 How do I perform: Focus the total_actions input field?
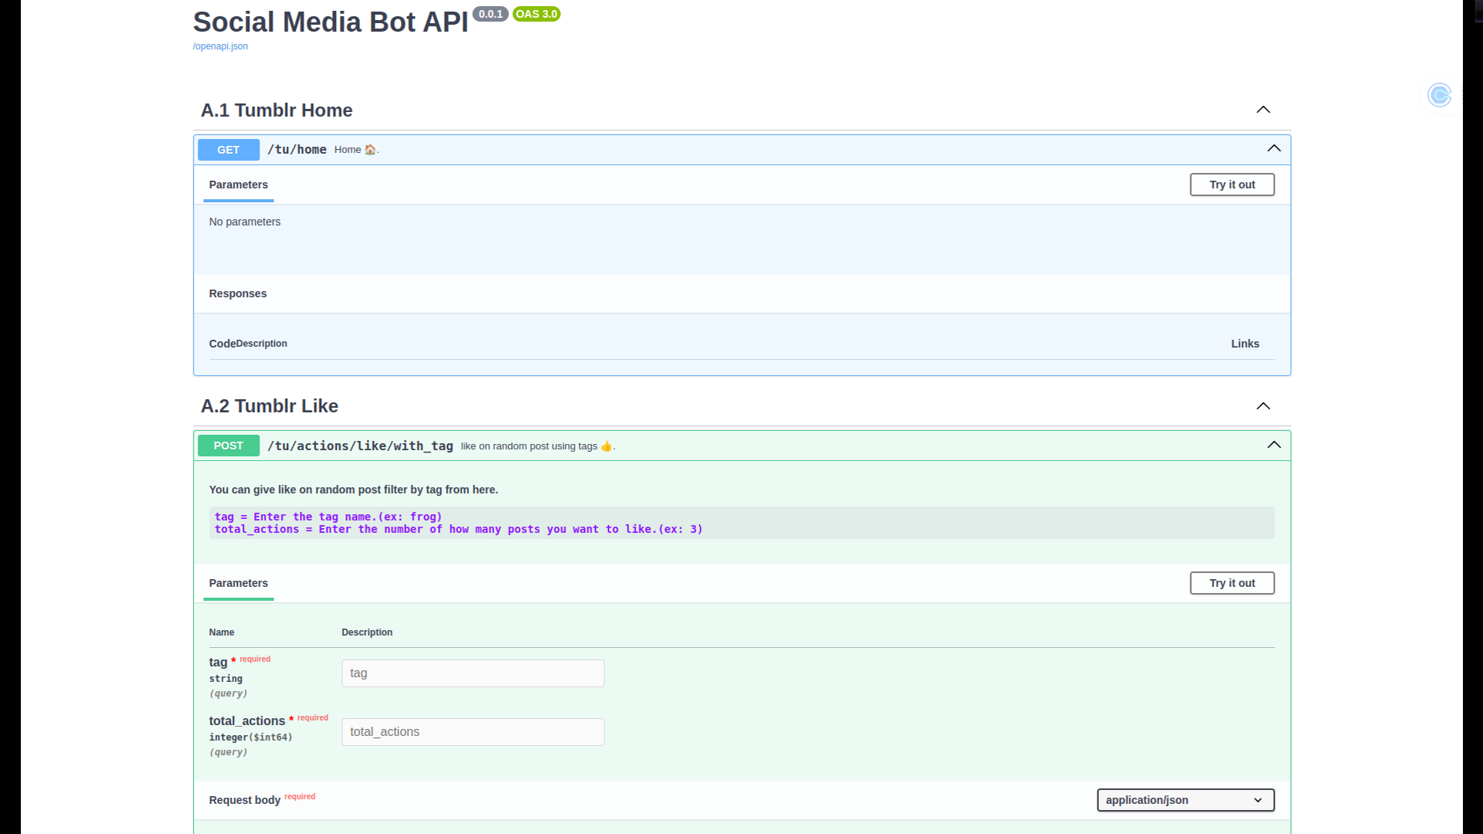click(473, 732)
